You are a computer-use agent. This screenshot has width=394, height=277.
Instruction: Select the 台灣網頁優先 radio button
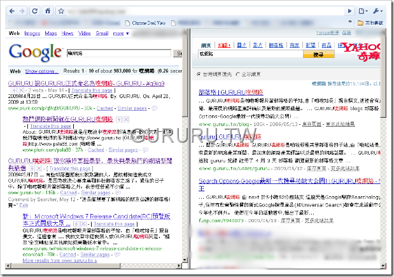(x=199, y=75)
